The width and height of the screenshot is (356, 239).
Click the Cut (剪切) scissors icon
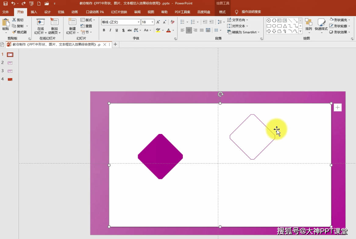pos(14,20)
